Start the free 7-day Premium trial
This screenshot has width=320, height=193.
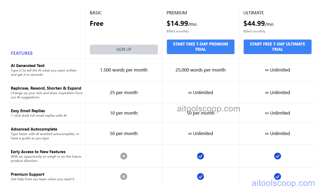point(201,47)
